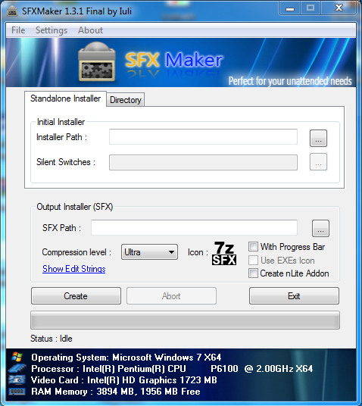Click 'Operating System: Microsoft Windows 7 X64' text

(x=126, y=358)
